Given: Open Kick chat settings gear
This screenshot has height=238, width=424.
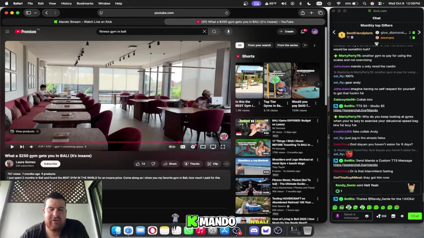Looking at the screenshot, I should (402, 216).
